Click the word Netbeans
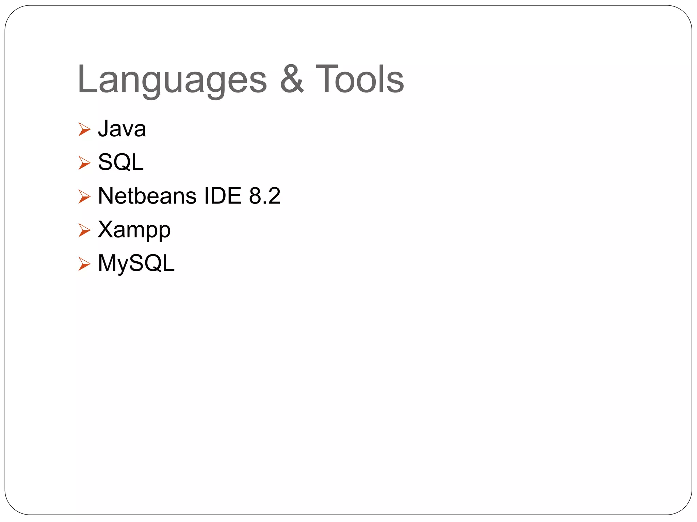Viewport: 697px width, 522px height. (x=147, y=196)
